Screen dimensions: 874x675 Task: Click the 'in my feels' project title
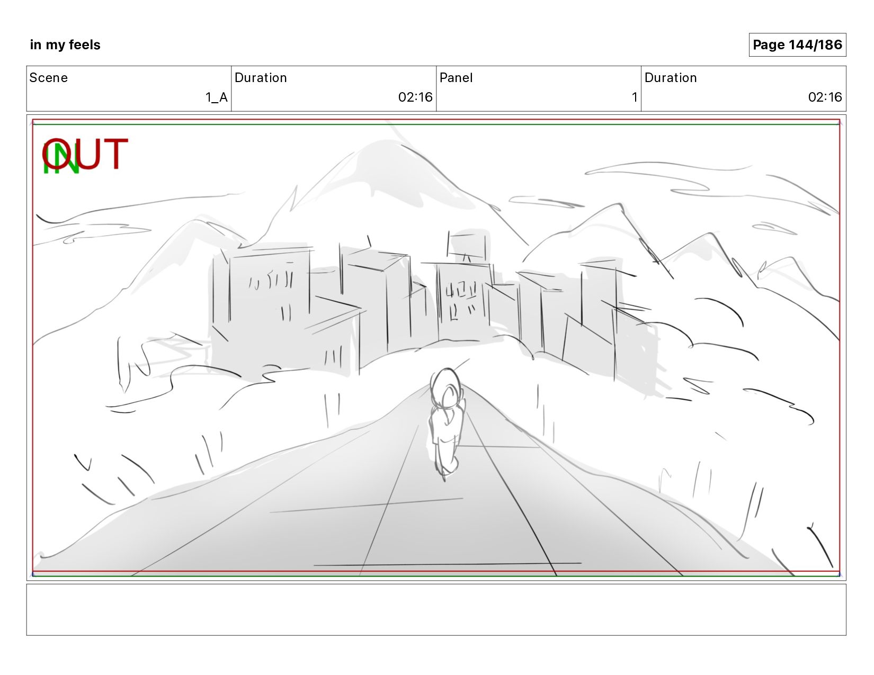pos(65,44)
